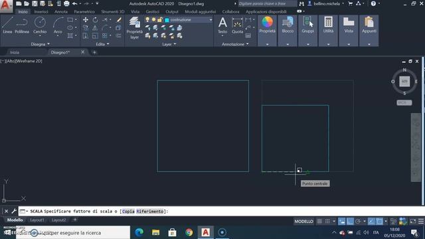Screen dimensions: 425x239
Task: Open the Utilità calculator panel
Action: (328, 25)
